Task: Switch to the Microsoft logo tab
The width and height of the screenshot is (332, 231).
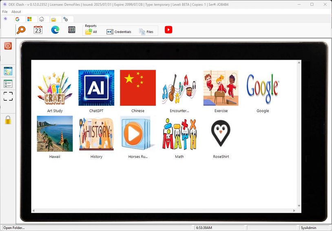Action: click(x=29, y=19)
